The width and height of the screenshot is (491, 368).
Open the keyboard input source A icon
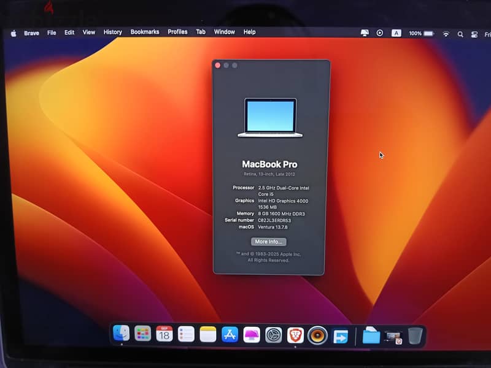point(396,33)
